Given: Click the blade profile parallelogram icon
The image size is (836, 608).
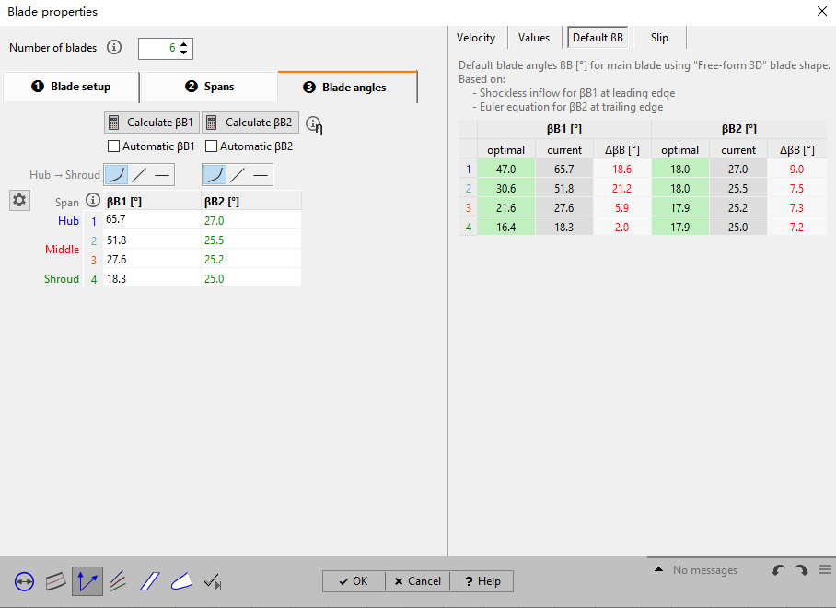Looking at the screenshot, I should click(150, 581).
